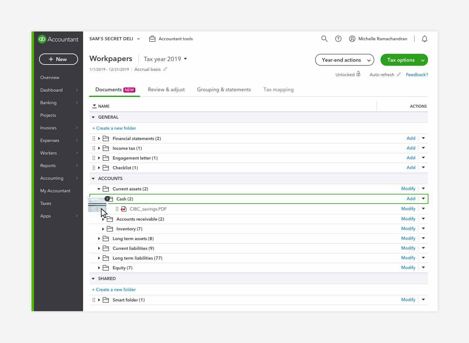The height and width of the screenshot is (343, 469).
Task: Click Modify for Current liabilities row
Action: (x=408, y=248)
